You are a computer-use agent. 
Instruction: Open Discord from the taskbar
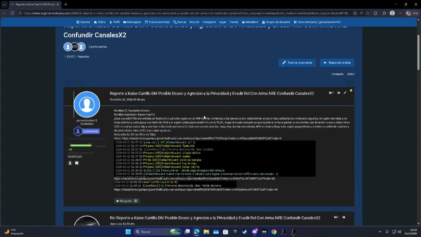coord(254,232)
